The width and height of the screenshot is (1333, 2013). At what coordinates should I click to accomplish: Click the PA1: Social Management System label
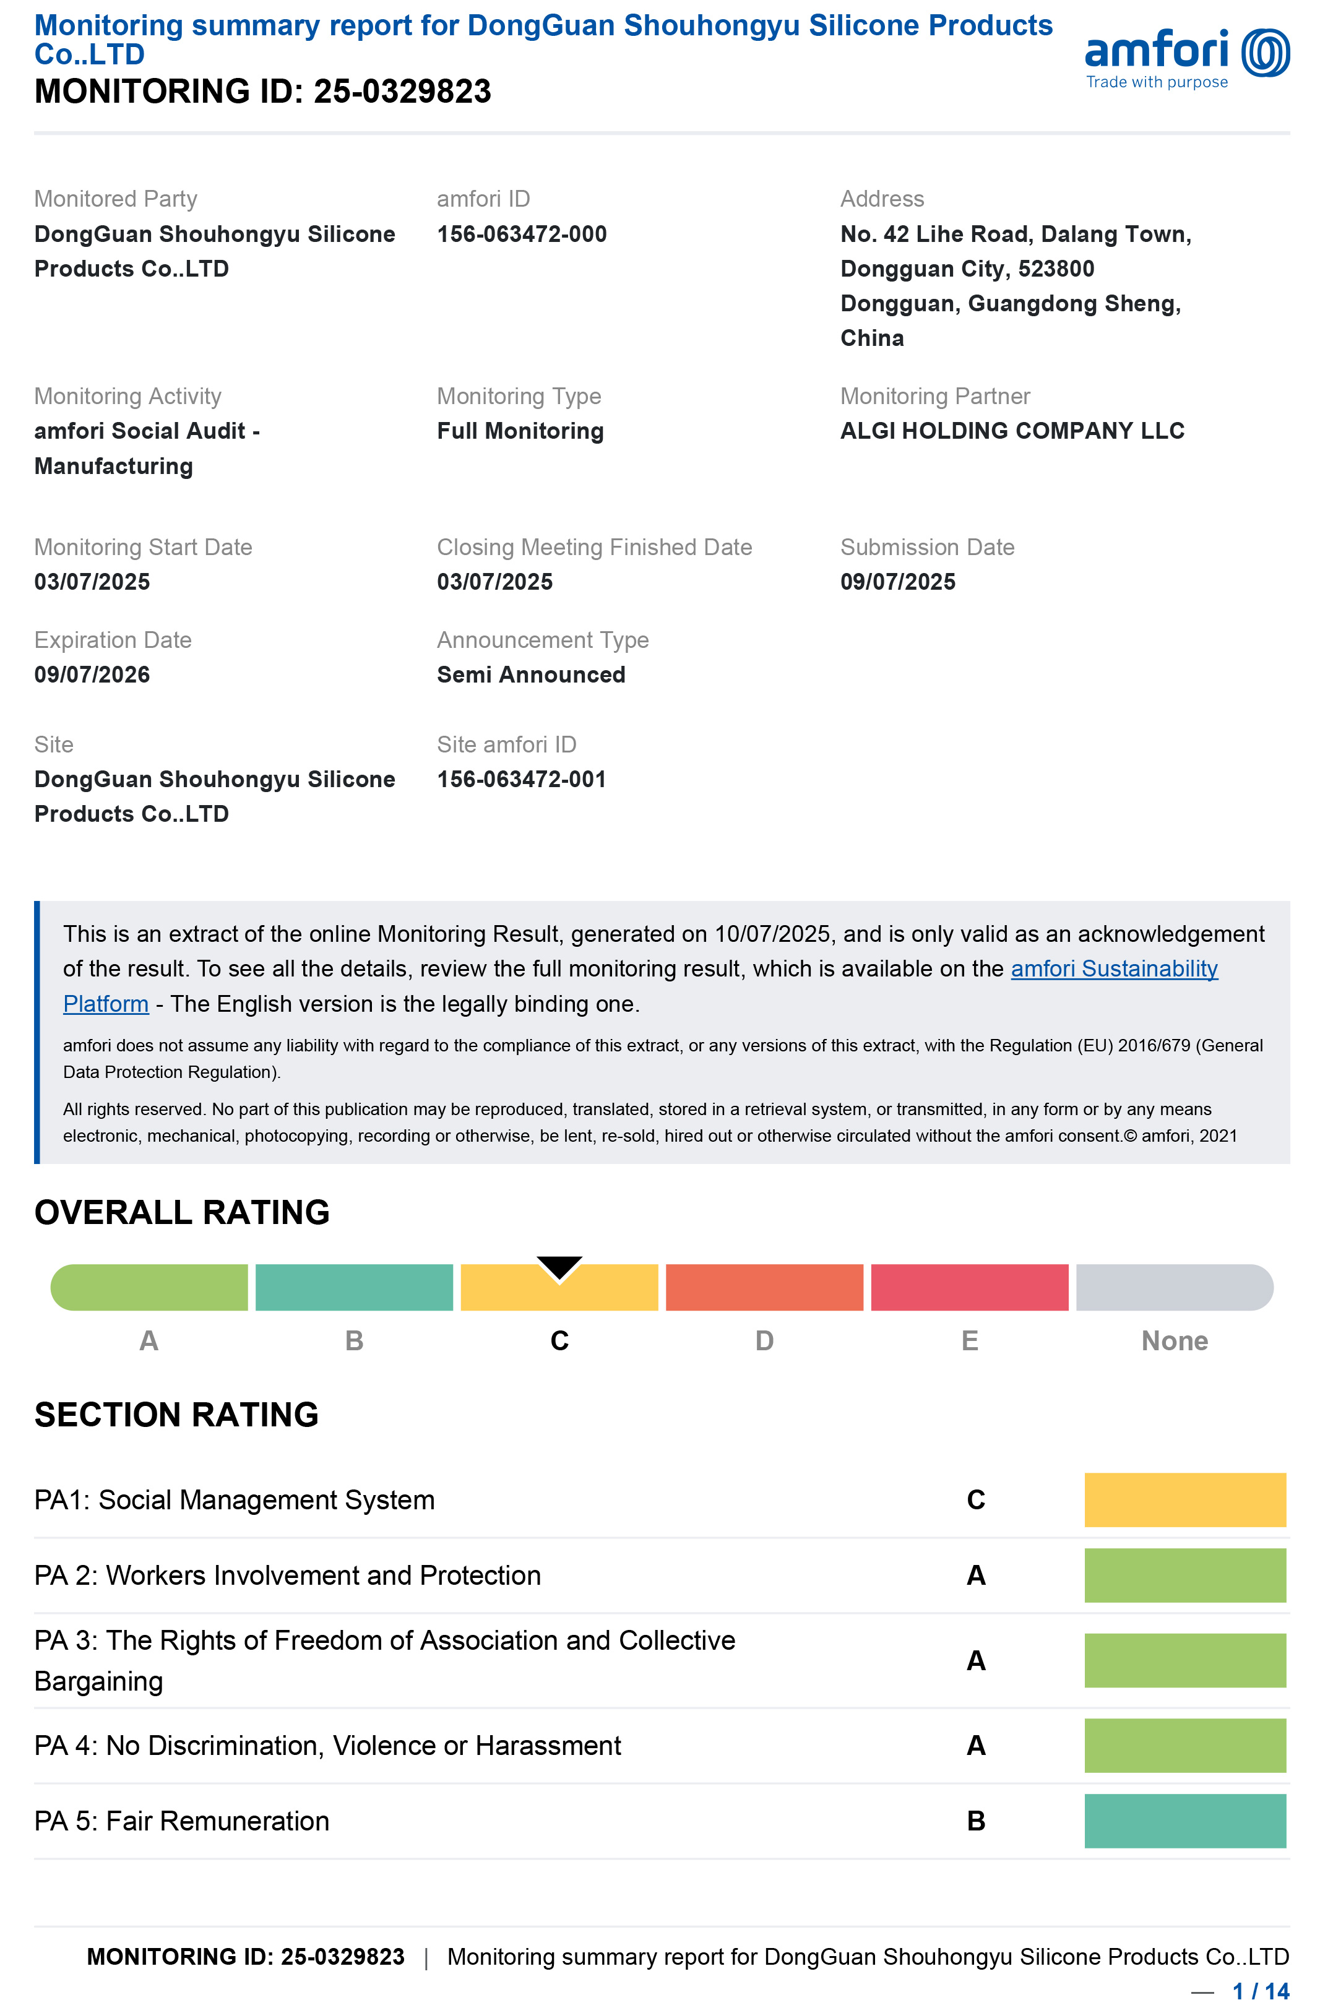click(235, 1499)
